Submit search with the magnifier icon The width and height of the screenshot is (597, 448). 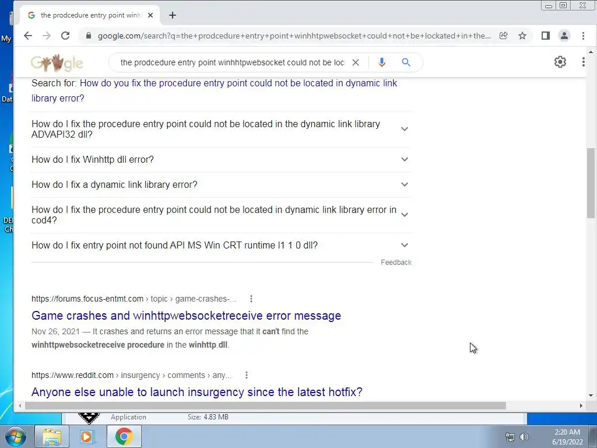(x=406, y=62)
